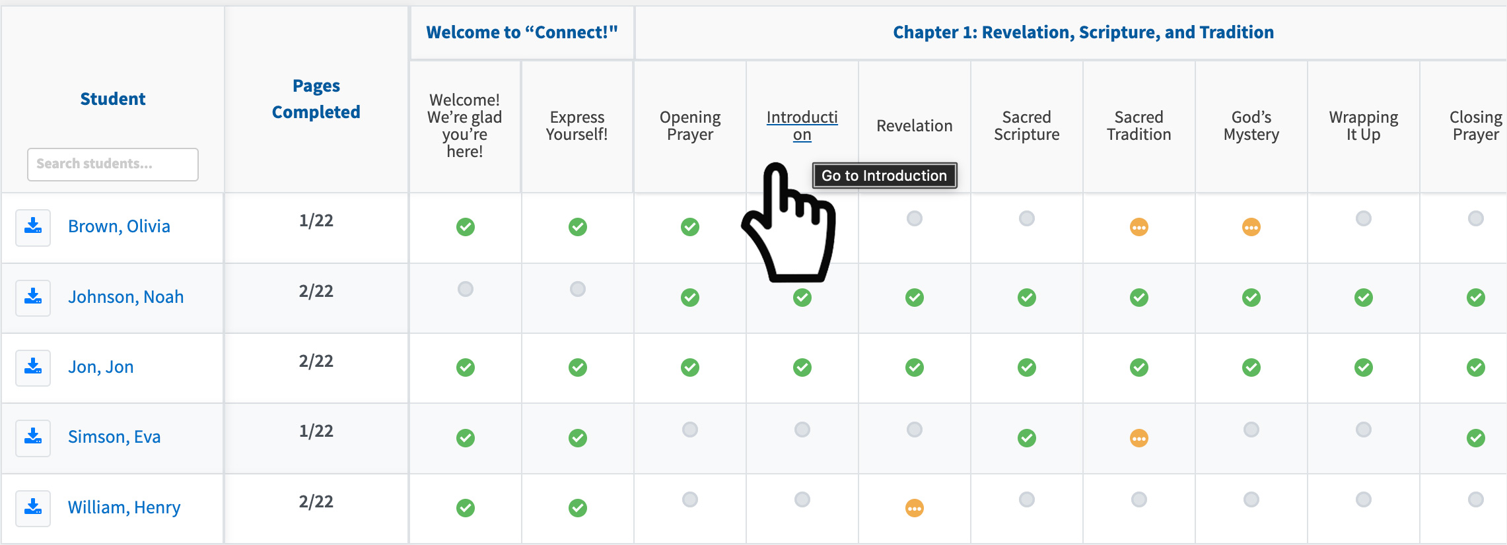Download Brown, Olivia's student report
1507x545 pixels.
[x=32, y=227]
